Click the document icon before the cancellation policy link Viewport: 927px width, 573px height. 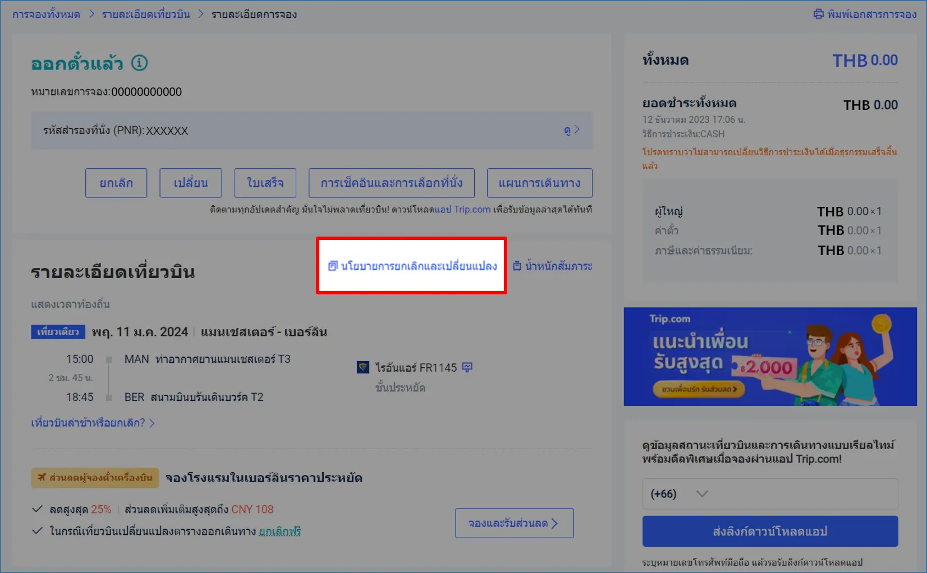(x=334, y=267)
